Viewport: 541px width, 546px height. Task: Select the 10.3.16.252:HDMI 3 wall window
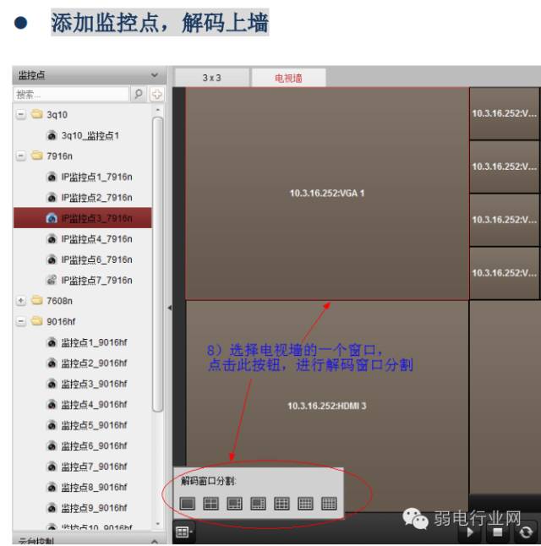coord(327,406)
